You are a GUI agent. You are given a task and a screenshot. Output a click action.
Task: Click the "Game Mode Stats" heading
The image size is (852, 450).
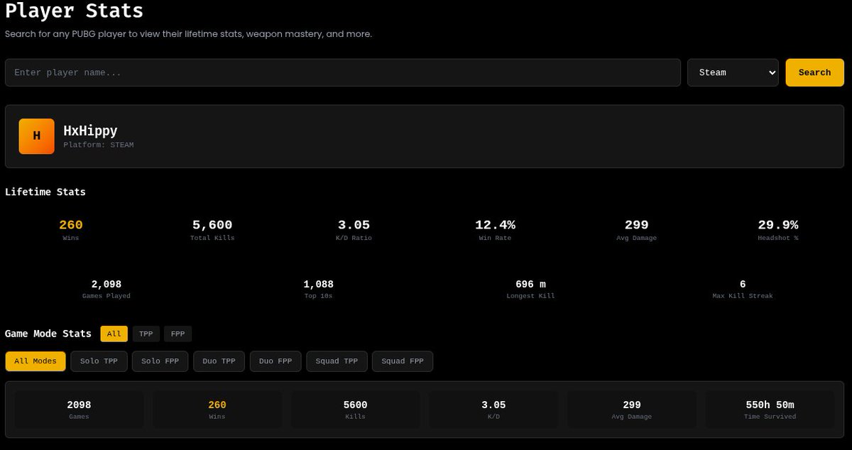pyautogui.click(x=48, y=334)
